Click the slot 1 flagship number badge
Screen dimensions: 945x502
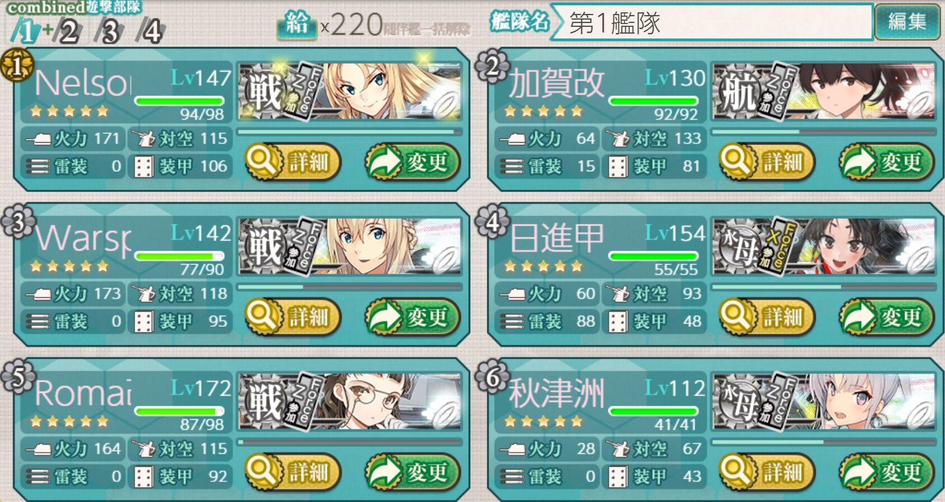pos(17,66)
